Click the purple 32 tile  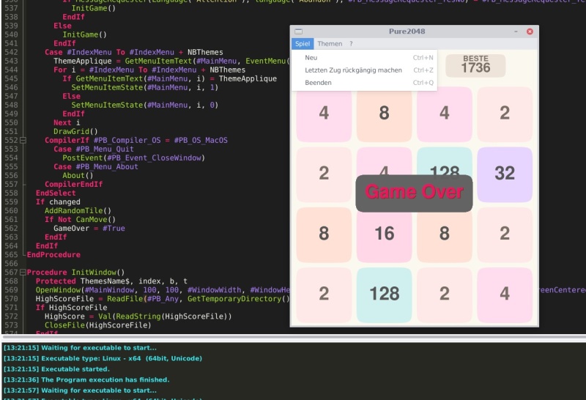coord(505,174)
